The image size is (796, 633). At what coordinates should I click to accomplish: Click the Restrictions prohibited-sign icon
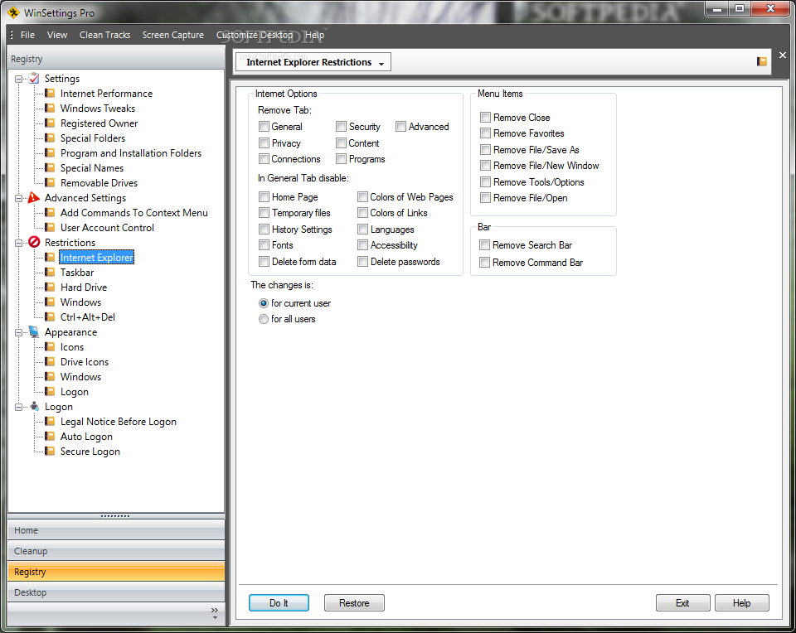tap(34, 242)
